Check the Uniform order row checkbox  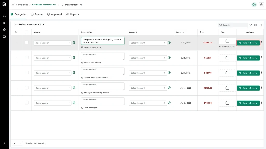click(27, 72)
